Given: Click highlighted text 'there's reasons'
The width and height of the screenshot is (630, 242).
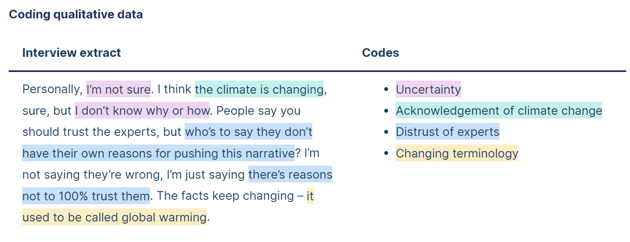Looking at the screenshot, I should click(x=290, y=174).
